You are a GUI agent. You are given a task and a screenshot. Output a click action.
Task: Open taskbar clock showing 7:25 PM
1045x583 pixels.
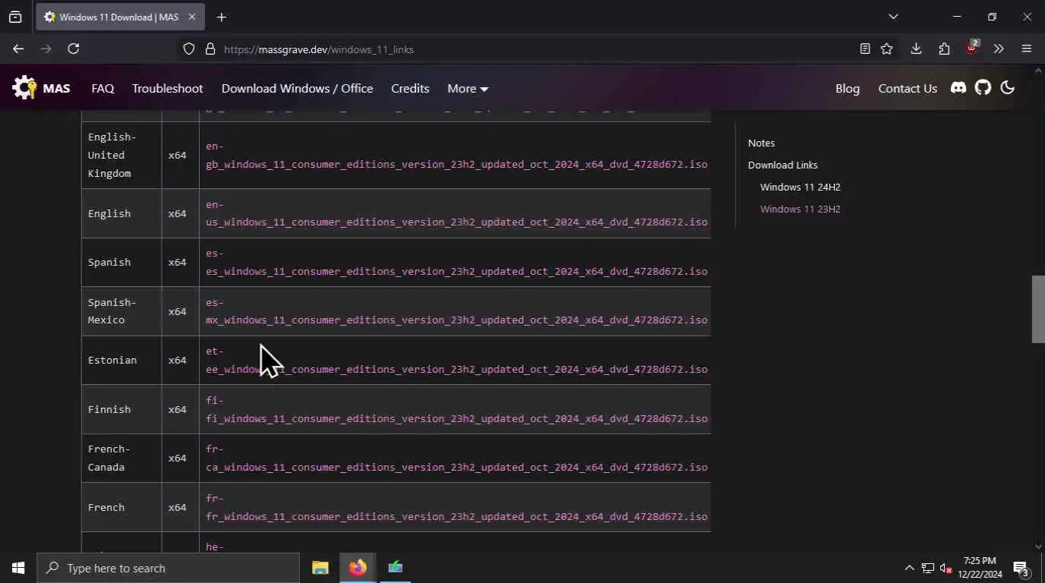tap(980, 568)
